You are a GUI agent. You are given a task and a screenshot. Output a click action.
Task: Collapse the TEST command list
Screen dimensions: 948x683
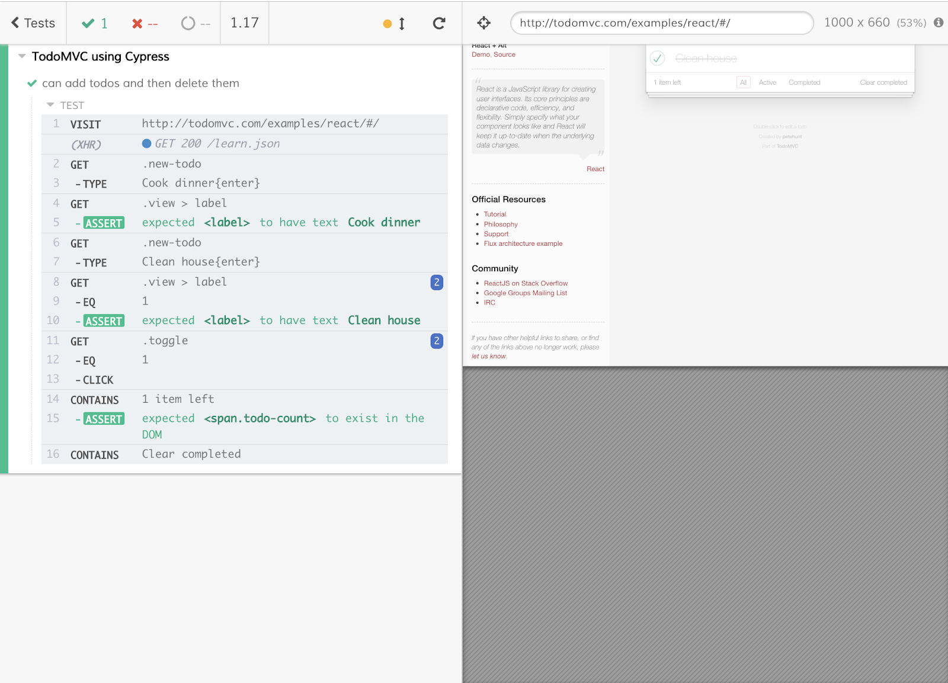coord(50,105)
